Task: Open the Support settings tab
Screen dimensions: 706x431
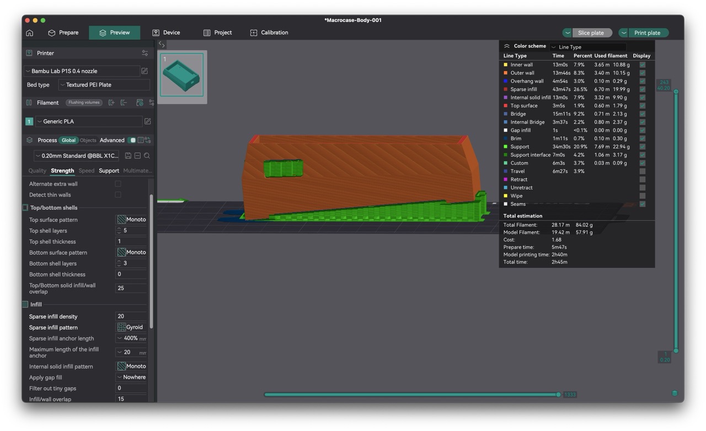Action: pos(109,171)
